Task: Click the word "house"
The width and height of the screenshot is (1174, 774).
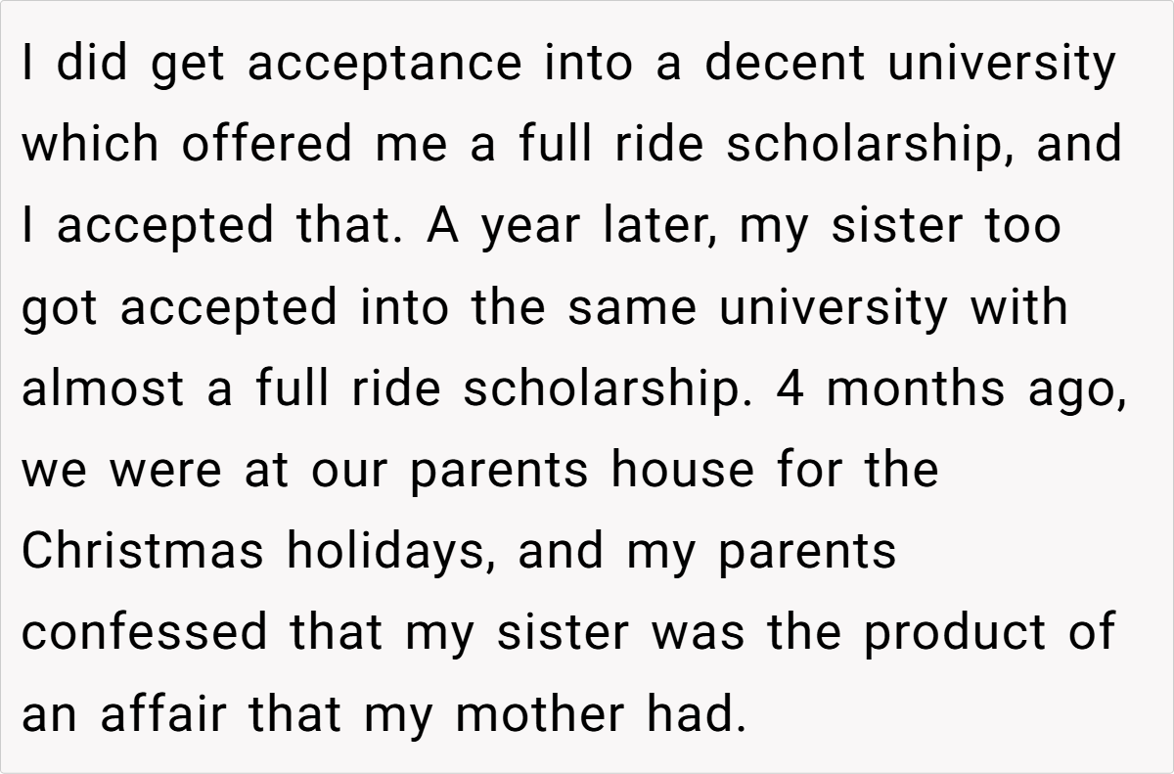Action: click(682, 470)
